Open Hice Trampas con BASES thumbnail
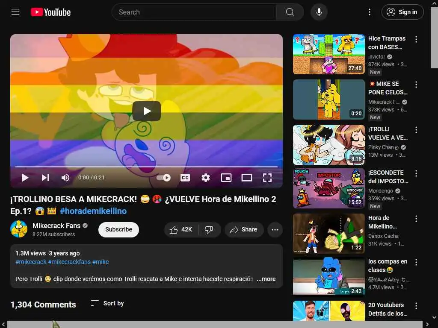This screenshot has height=328, width=438. (x=329, y=54)
